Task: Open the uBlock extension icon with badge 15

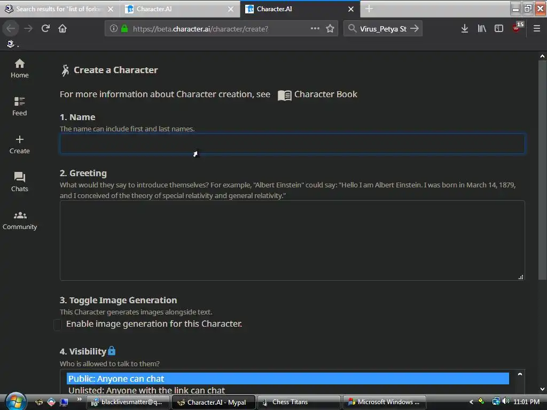Action: (x=518, y=28)
